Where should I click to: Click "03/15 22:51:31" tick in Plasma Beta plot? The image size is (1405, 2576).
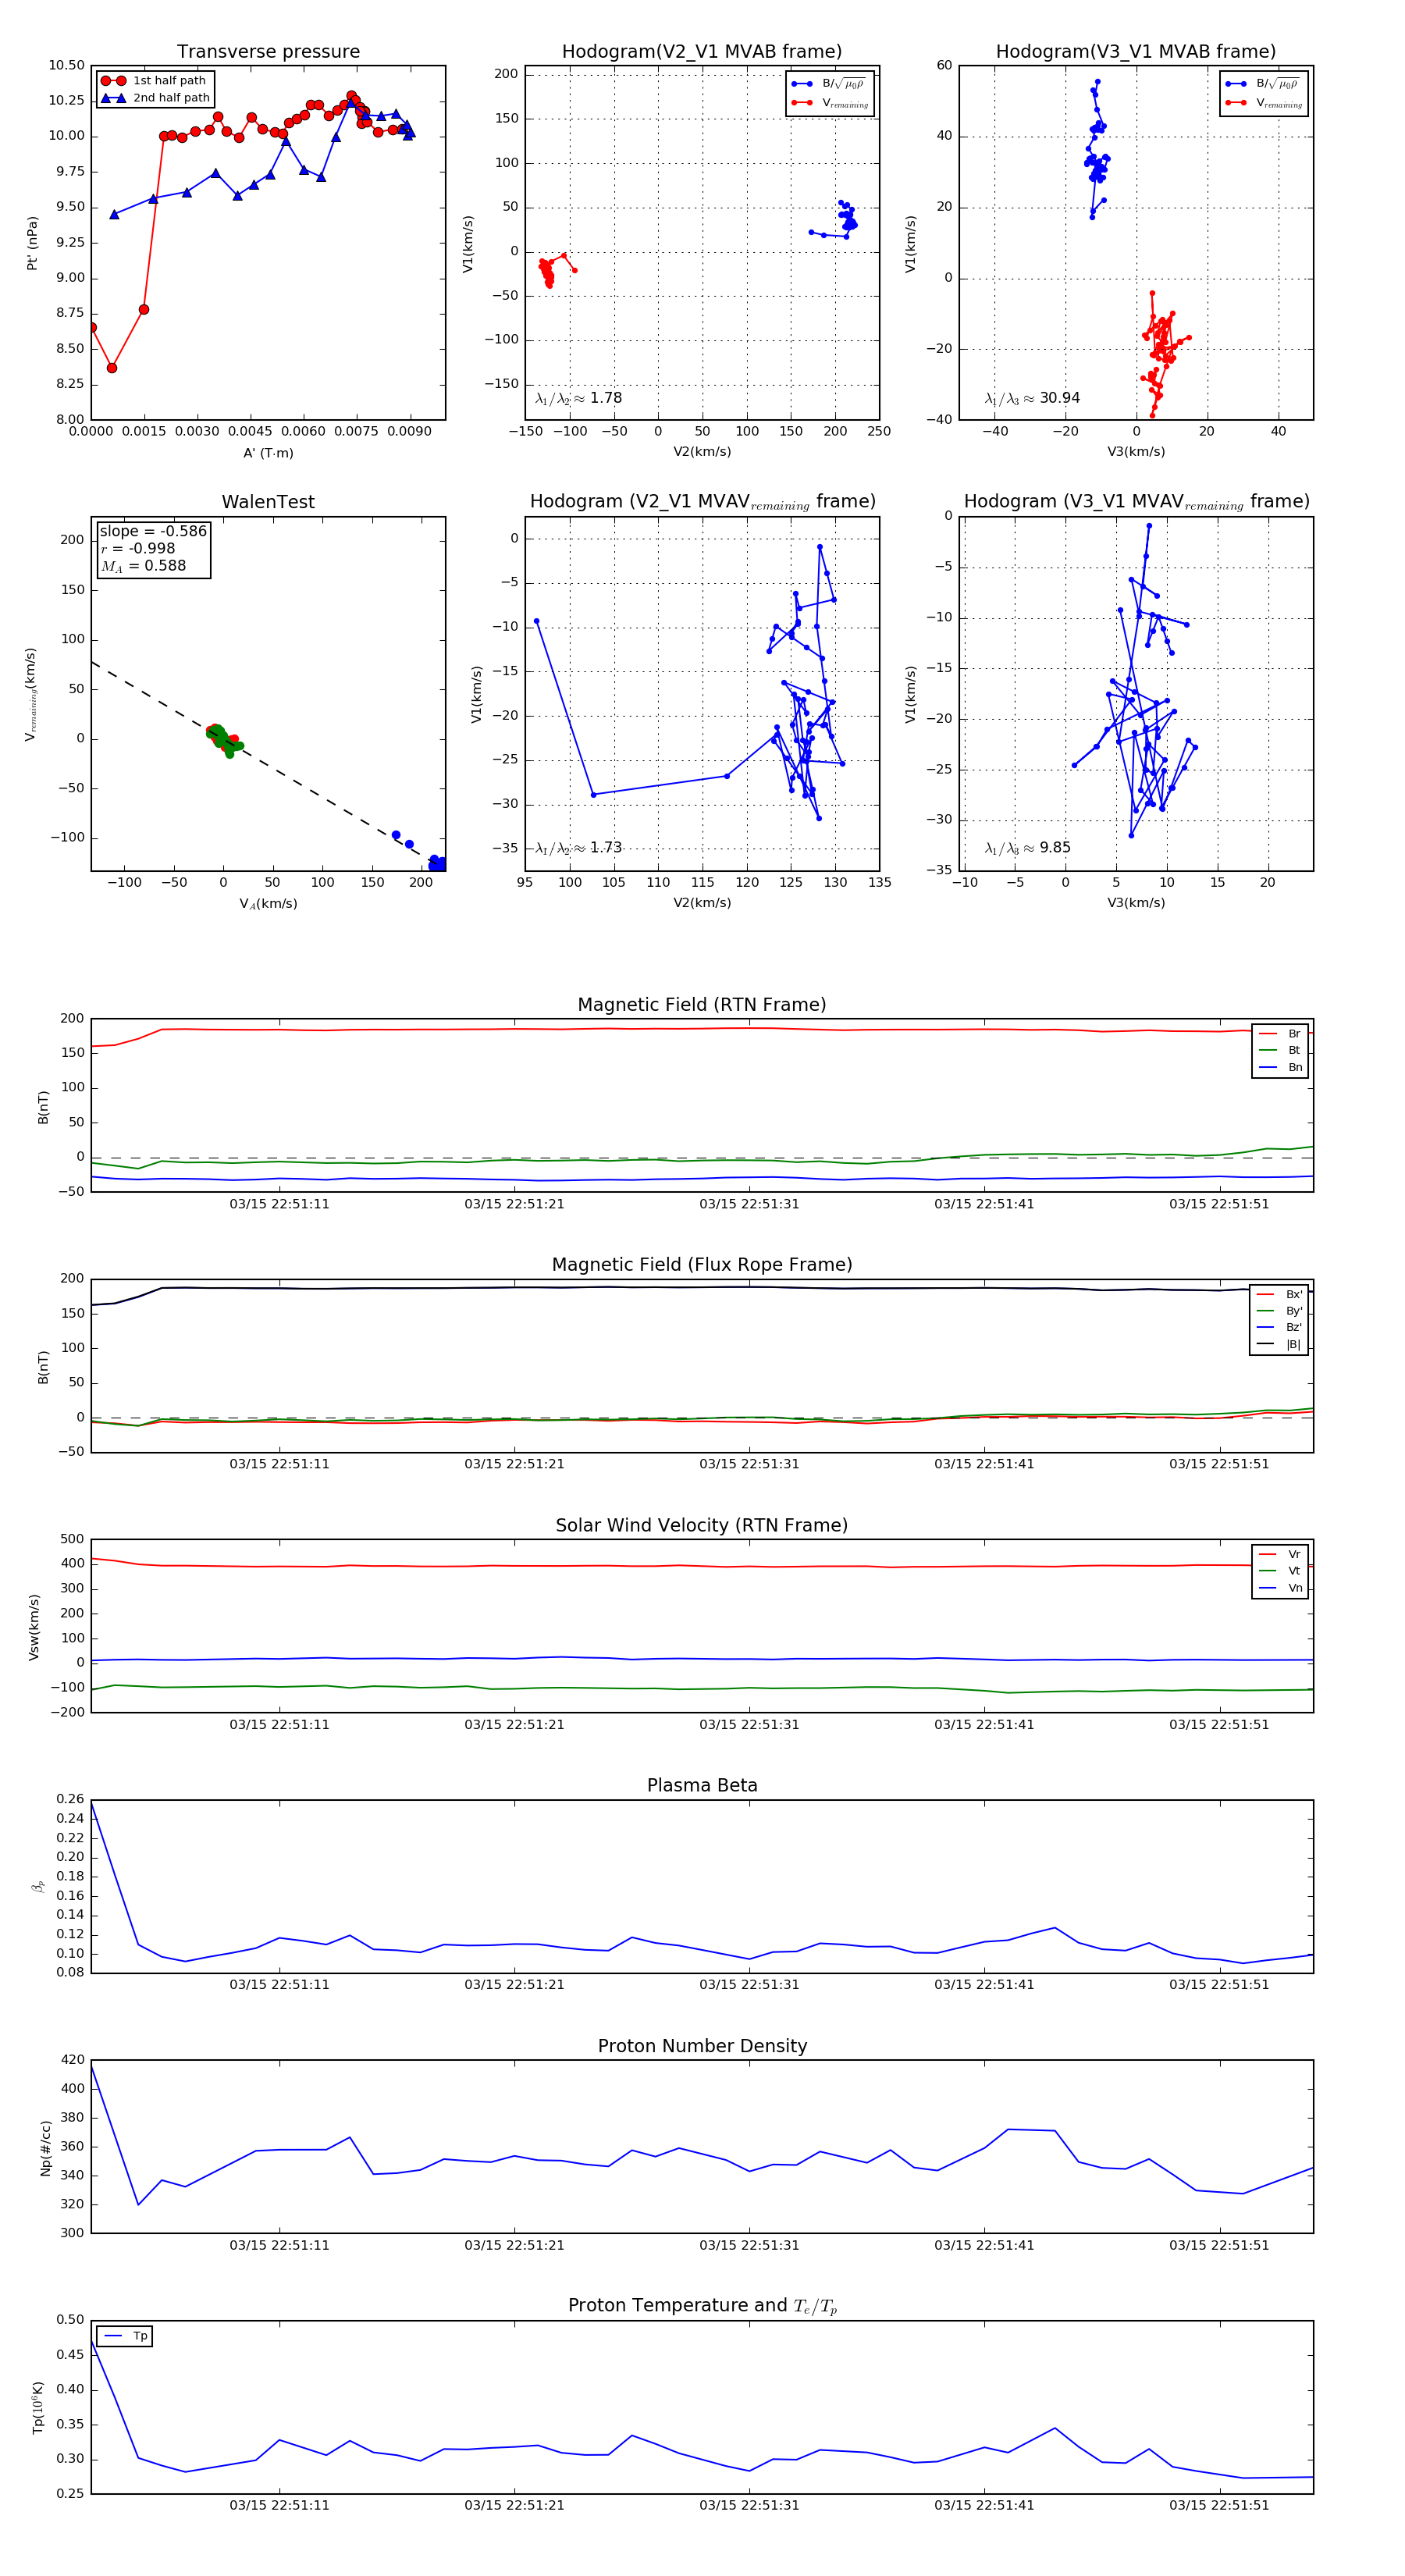click(x=749, y=1984)
